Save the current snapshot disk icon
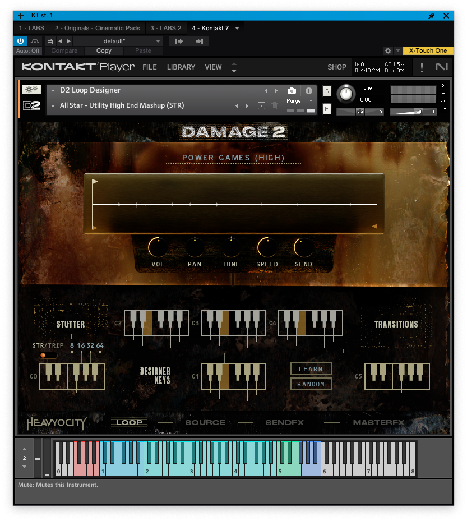 (261, 105)
